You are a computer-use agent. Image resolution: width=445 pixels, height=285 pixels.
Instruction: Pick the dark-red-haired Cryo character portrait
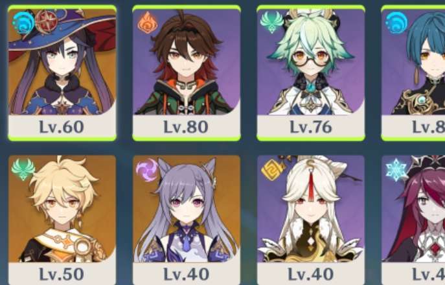(413, 209)
